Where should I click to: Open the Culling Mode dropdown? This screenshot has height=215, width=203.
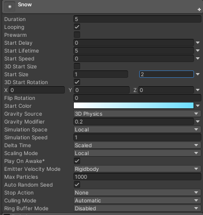[137, 200]
